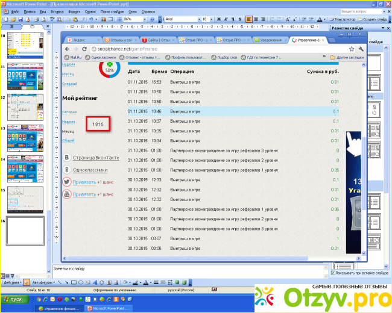Switch to outline tab in slide pane
The height and width of the screenshot is (313, 392).
click(11, 26)
